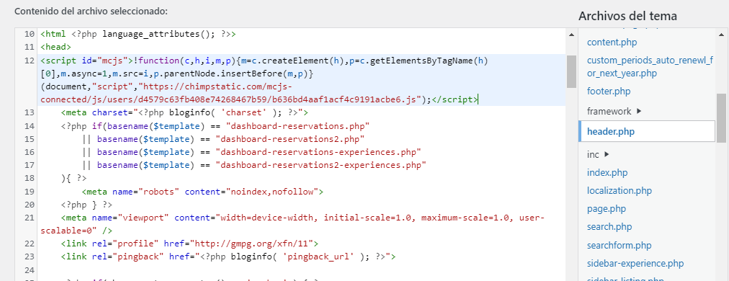Screen dimensions: 729x281
Task: Click the link rel="pingback" line
Action: 228,257
